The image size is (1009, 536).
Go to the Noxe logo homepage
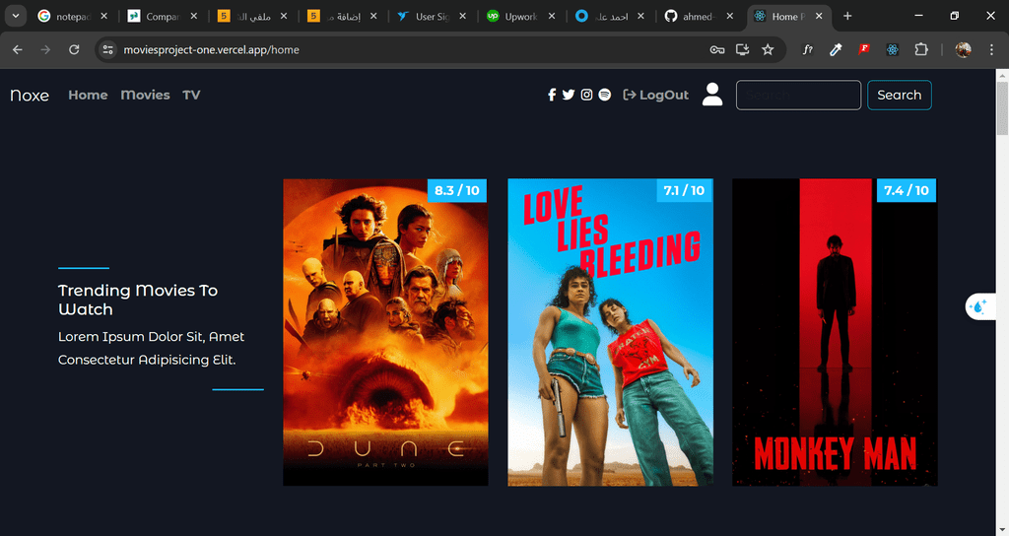pyautogui.click(x=30, y=96)
